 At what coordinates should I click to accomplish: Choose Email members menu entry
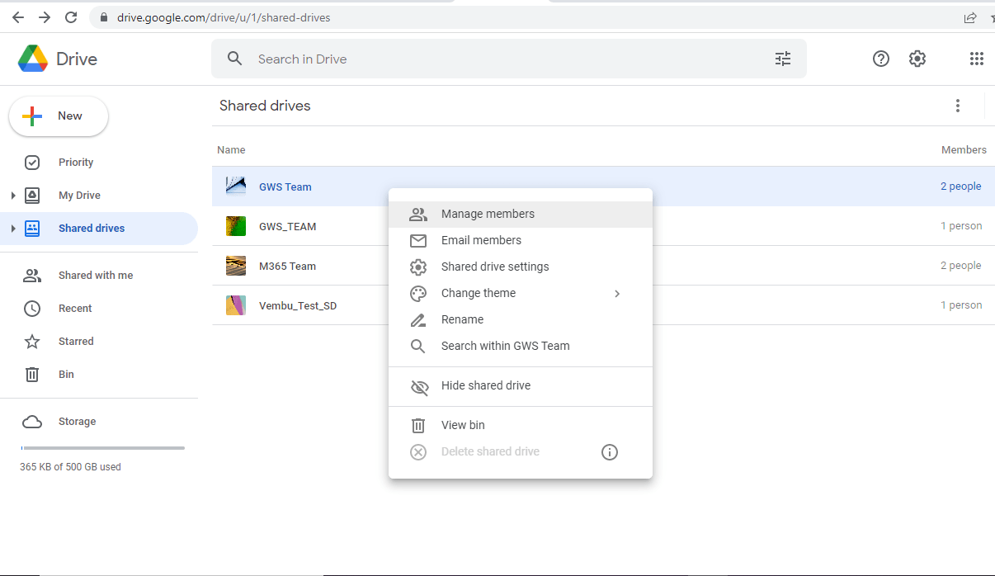[x=521, y=241]
